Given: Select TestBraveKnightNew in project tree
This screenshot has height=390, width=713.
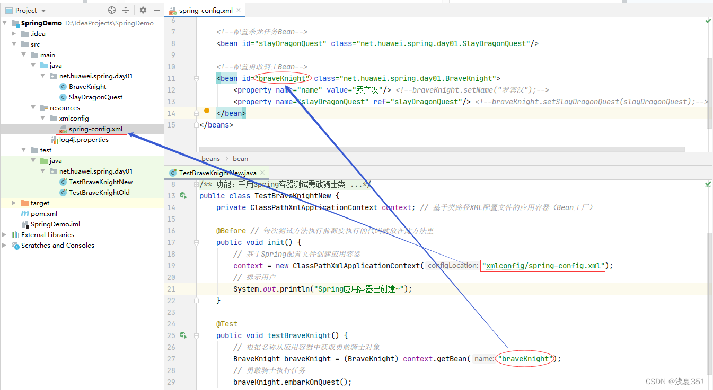Looking at the screenshot, I should (x=100, y=182).
